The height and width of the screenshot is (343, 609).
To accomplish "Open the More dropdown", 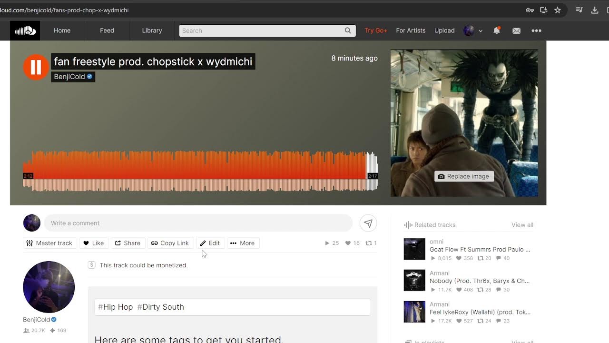I will (x=243, y=243).
